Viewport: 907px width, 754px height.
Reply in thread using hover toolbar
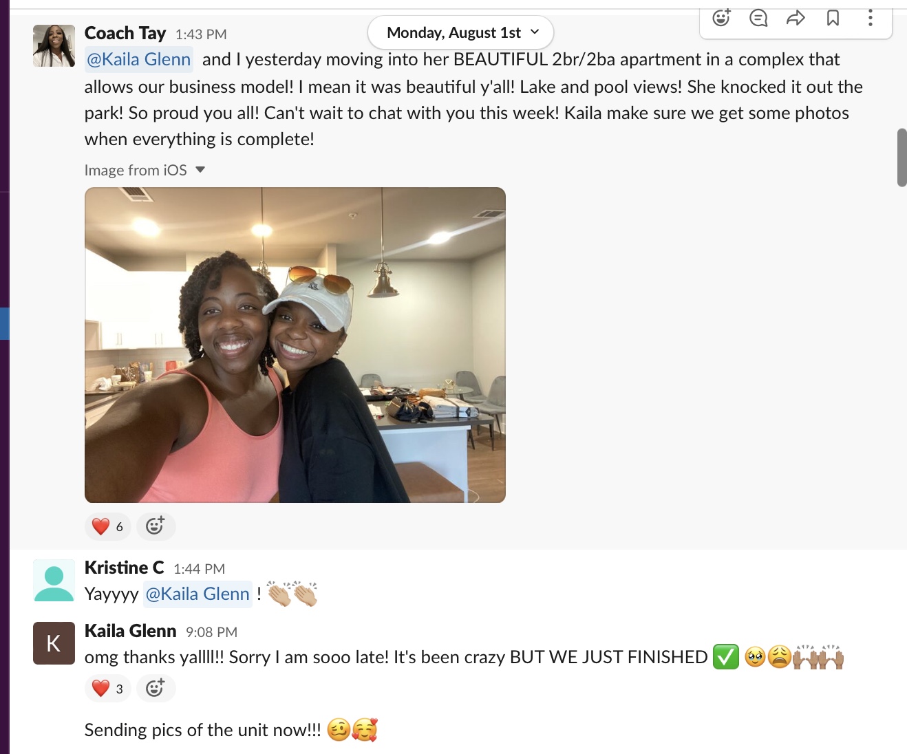pyautogui.click(x=758, y=18)
